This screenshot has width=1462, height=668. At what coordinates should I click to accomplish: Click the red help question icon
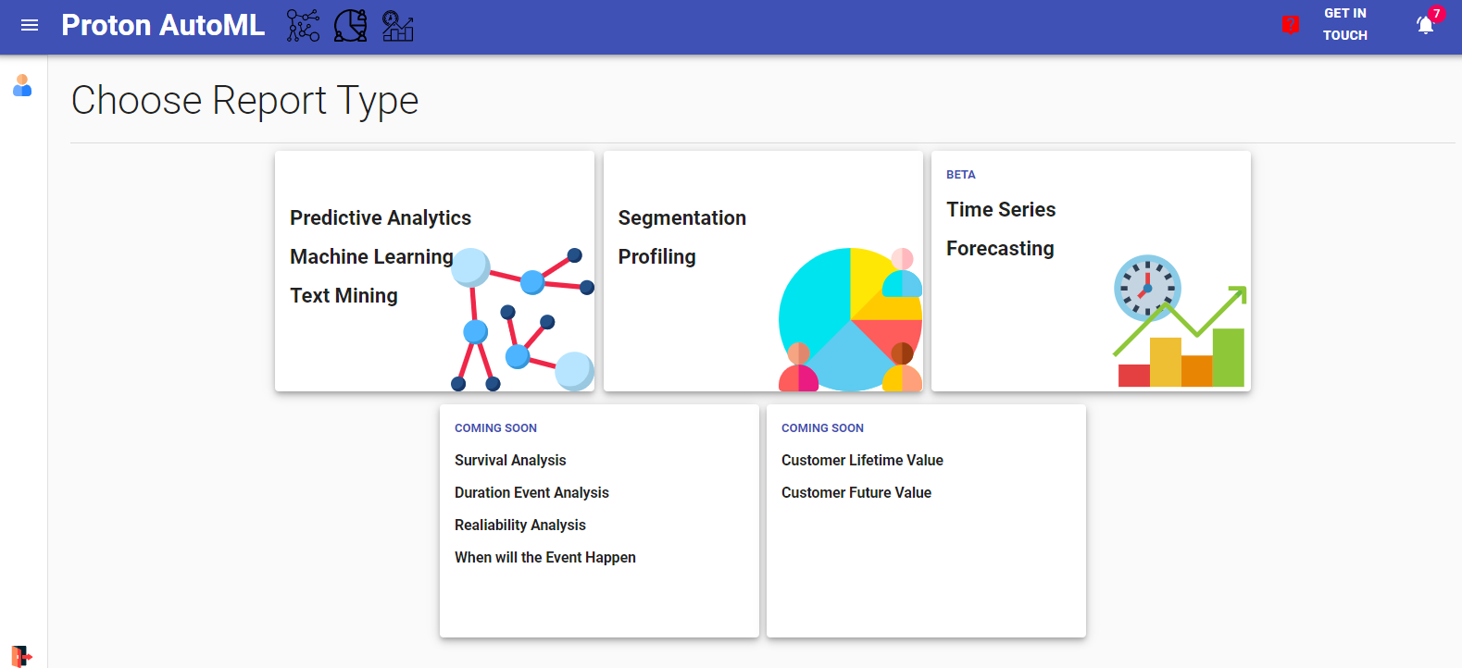1291,25
